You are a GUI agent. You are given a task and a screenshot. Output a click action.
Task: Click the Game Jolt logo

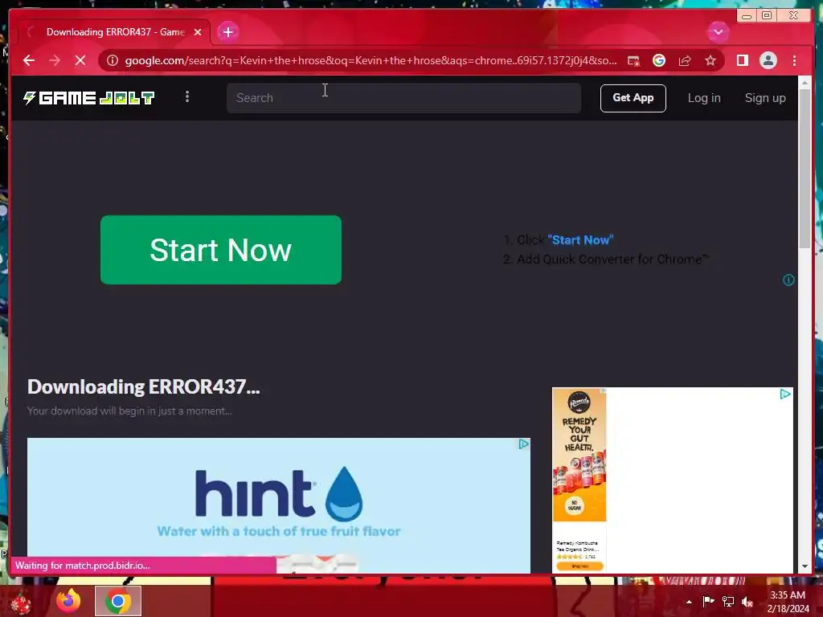tap(88, 98)
